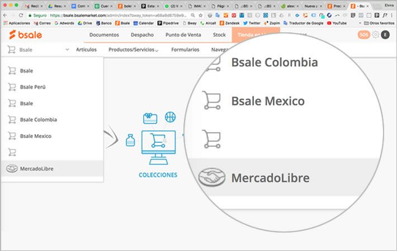Click the MercadoLibre handshake icon in the list
This screenshot has height=251, width=397.
pyautogui.click(x=11, y=168)
